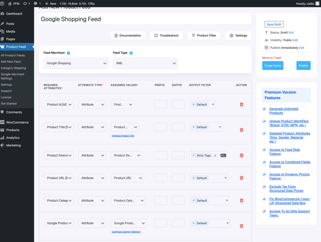Click the Optimize Product Title link
Viewport: 321px width, 242px height.
[123, 136]
